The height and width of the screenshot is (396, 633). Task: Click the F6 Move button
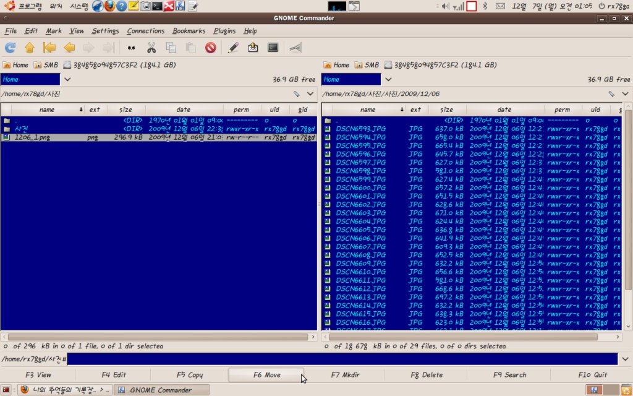266,375
